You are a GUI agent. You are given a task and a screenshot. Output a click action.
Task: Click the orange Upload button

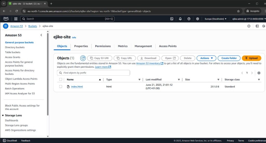coord(251,58)
